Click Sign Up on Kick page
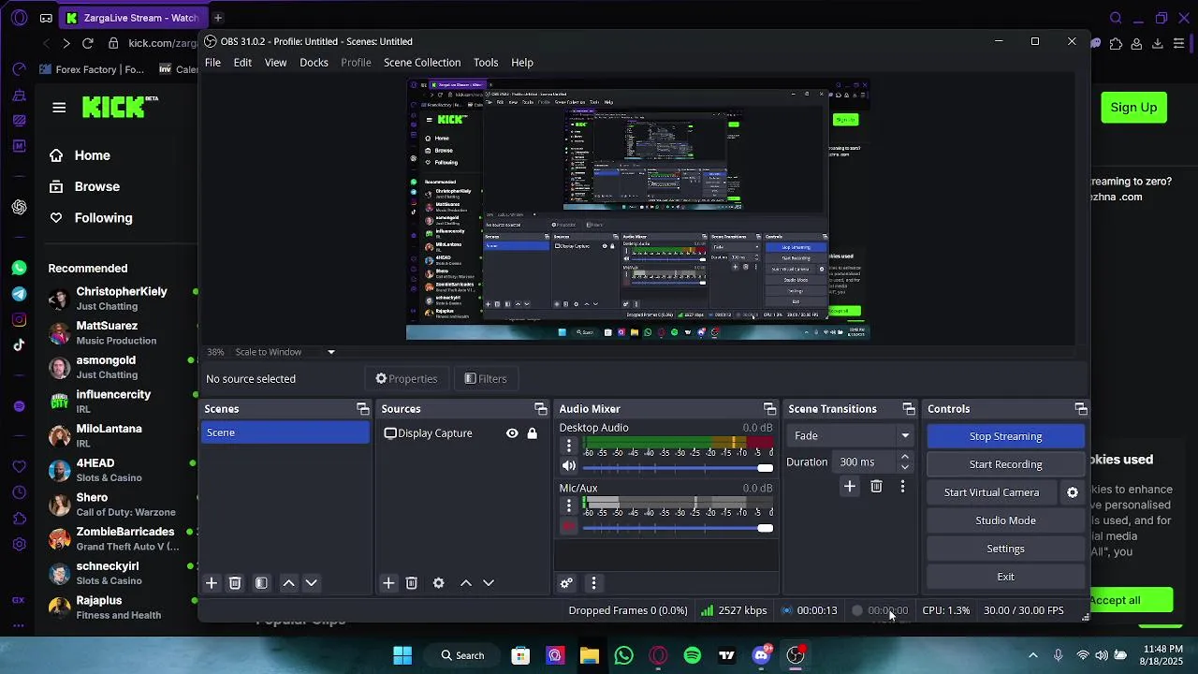This screenshot has height=674, width=1198. (1133, 108)
